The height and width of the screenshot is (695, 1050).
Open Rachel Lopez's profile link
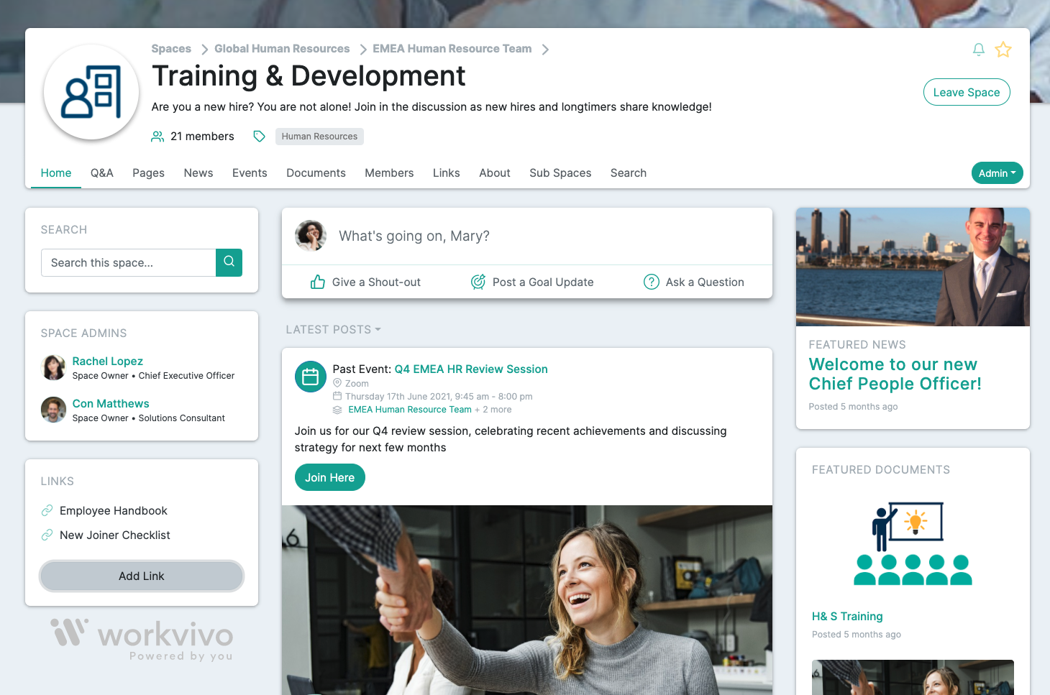[x=108, y=361]
